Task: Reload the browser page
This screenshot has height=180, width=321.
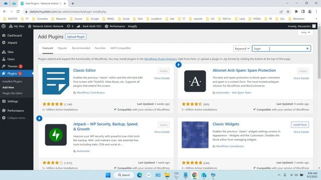Action: [x=18, y=11]
